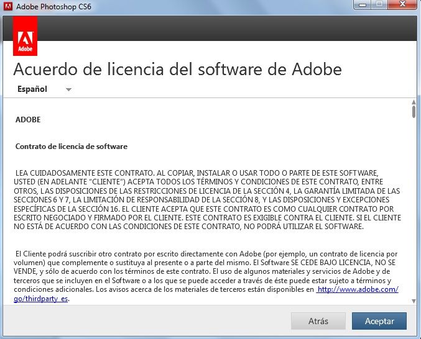Go back with the Atrás button
The image size is (421, 339).
coord(318,321)
